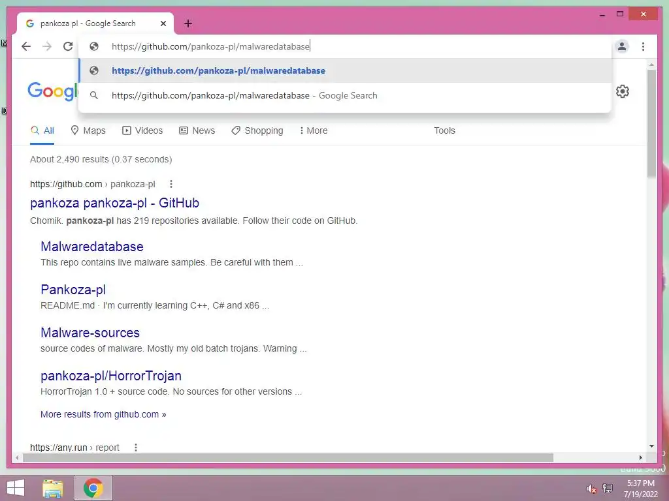
Task: Click the Chrome taskbar icon
Action: coord(93,488)
